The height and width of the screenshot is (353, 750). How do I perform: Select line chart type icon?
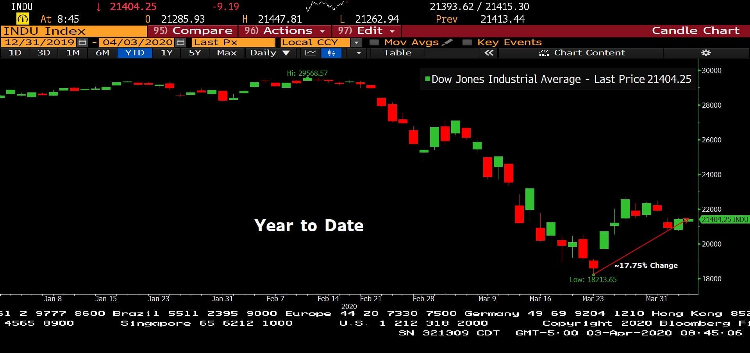311,53
